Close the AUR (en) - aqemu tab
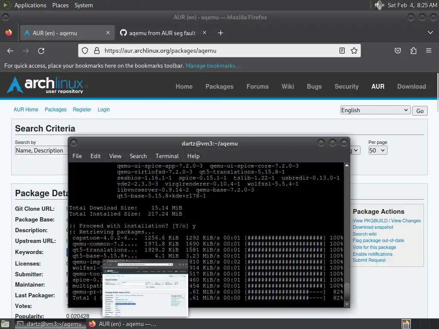Viewport: 439px width, 329px height. click(x=108, y=33)
